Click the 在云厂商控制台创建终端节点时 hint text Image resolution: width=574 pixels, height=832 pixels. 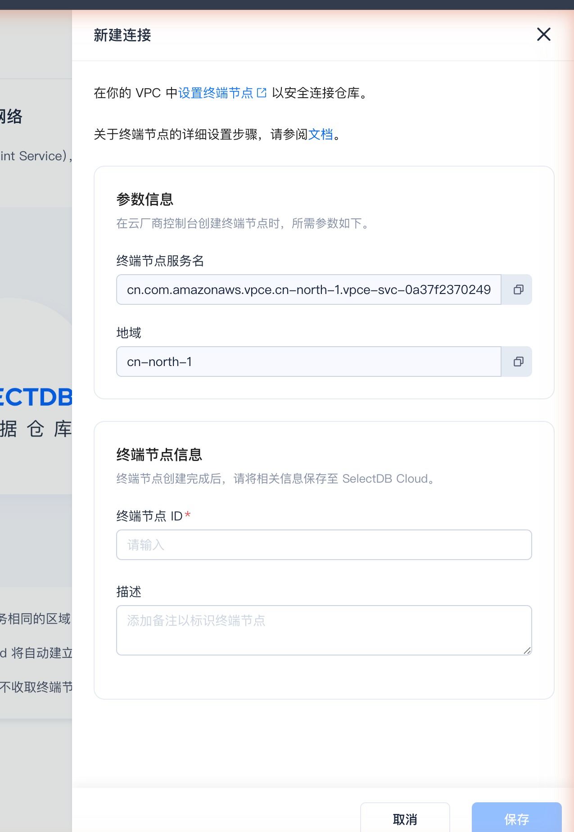(243, 223)
